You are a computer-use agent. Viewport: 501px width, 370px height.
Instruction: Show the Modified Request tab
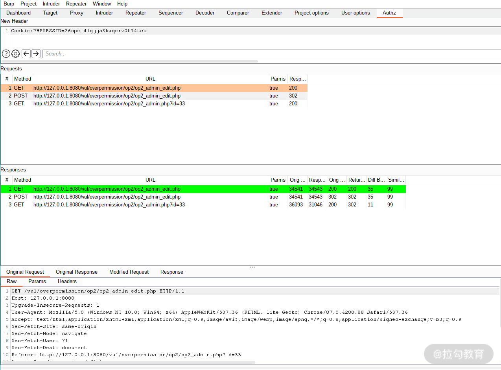[129, 272]
